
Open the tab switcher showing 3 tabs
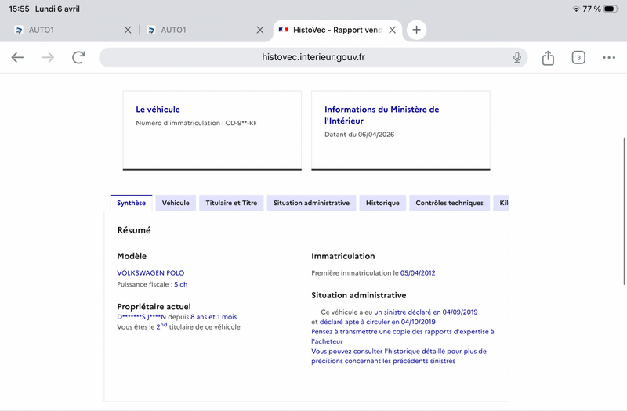click(x=578, y=57)
